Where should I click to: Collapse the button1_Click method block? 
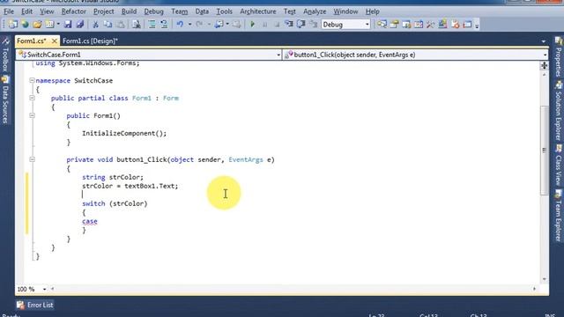(32, 159)
